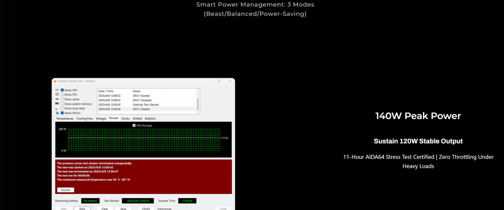Switch to the Temperatures tab
Viewport: 504px width, 210px height.
(65, 119)
